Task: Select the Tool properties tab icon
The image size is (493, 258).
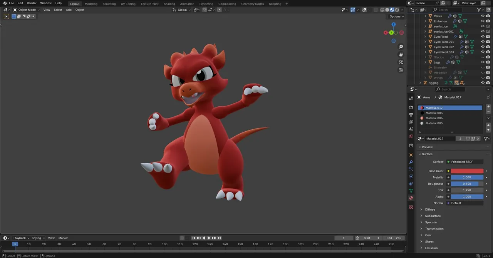Action: [x=411, y=98]
